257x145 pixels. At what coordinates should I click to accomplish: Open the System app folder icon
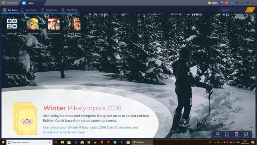[12, 24]
